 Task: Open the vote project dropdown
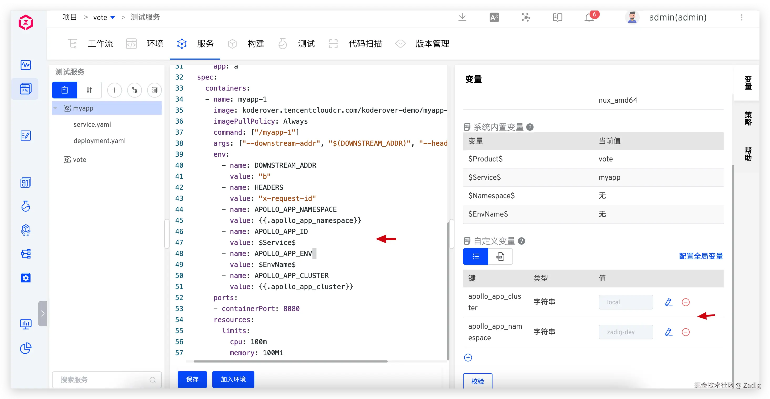113,18
